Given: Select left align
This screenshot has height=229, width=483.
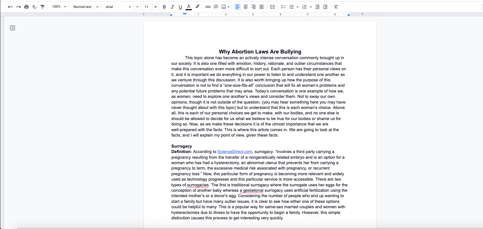Looking at the screenshot, I should click(x=237, y=7).
